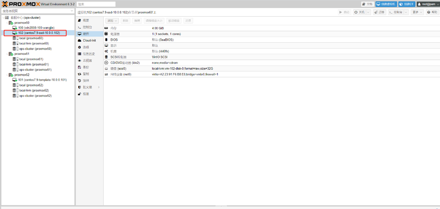440x209 pixels.
Task: Open the 文档 documentation button
Action: (x=368, y=4)
